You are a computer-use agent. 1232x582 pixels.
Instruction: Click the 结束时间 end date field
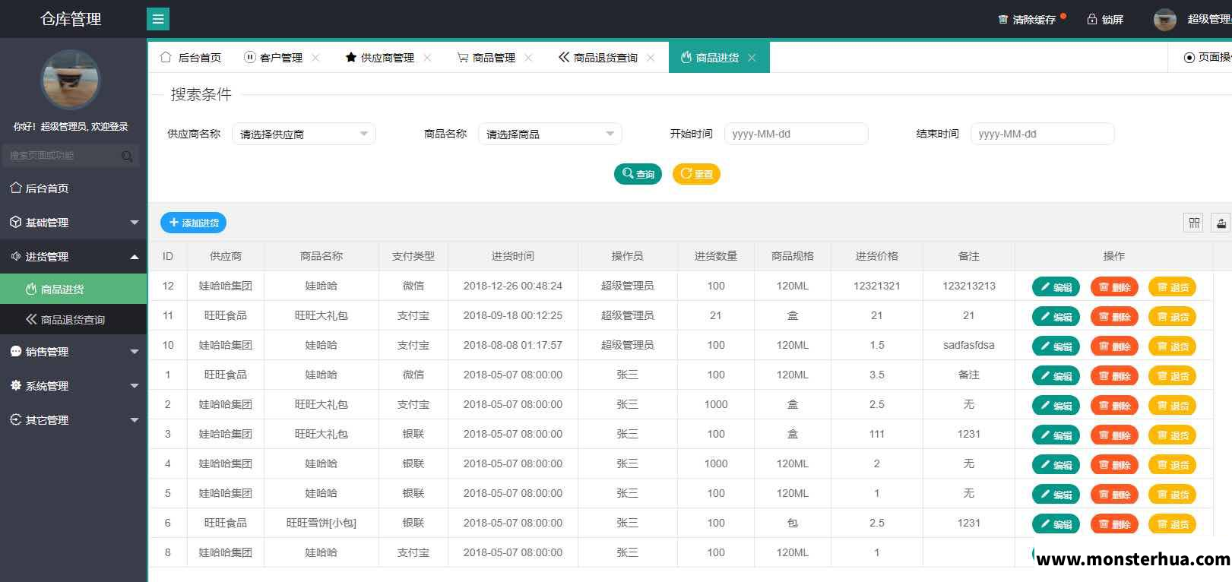(x=1043, y=134)
